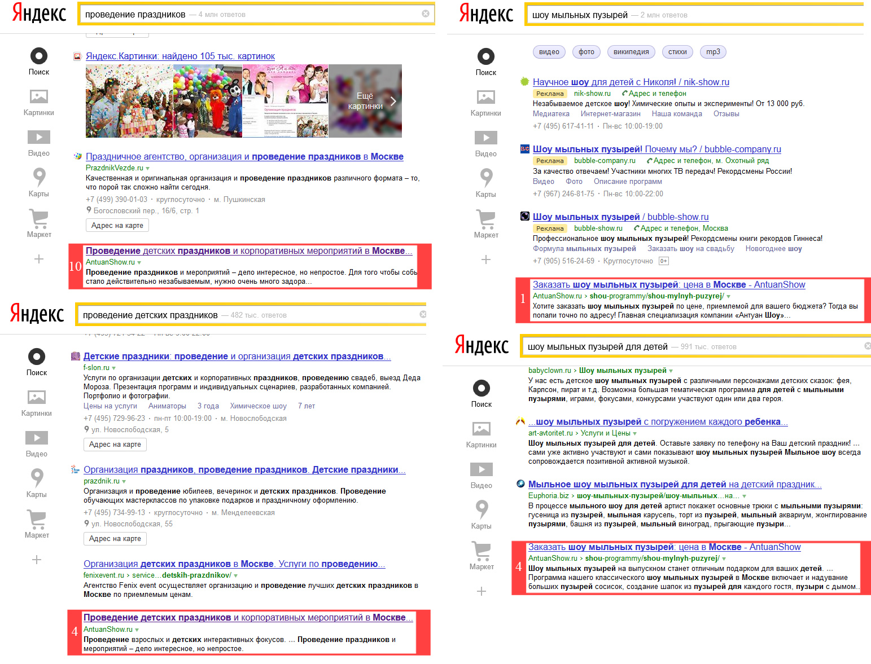
Task: Open Маркет cart icon beside 482 тыс. ответов results
Action: 37,518
